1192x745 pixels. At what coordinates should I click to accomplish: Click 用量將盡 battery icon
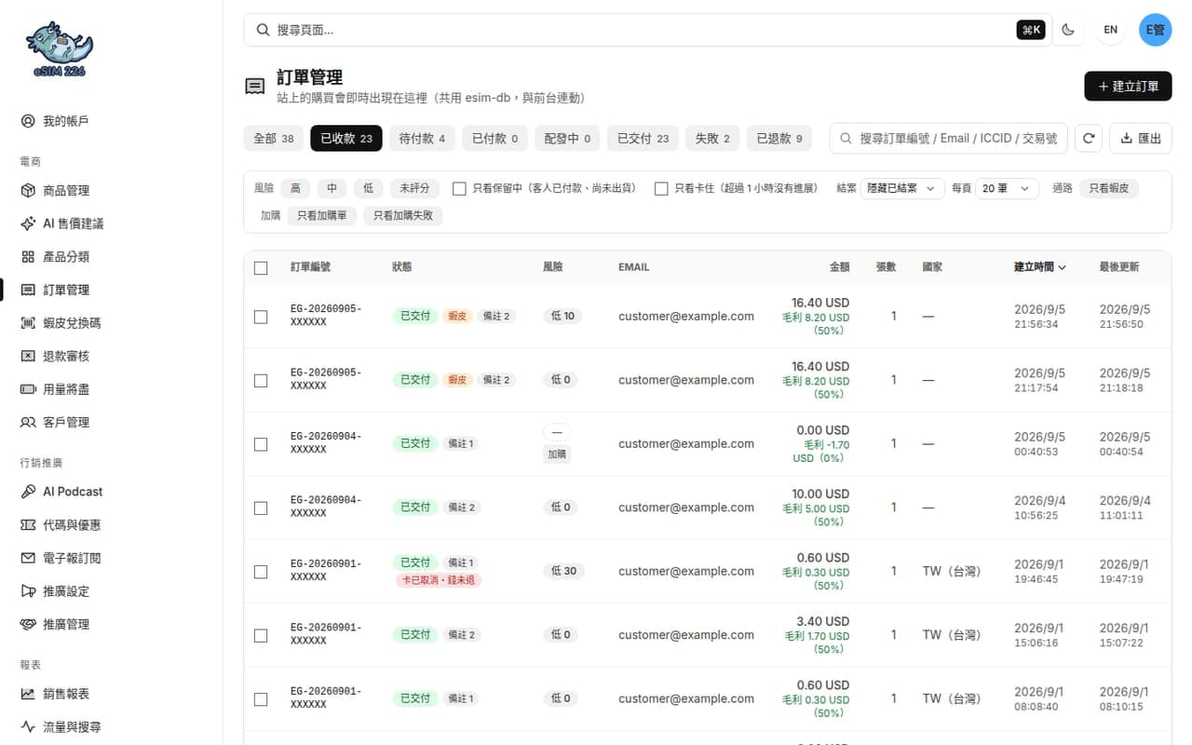[x=28, y=389]
